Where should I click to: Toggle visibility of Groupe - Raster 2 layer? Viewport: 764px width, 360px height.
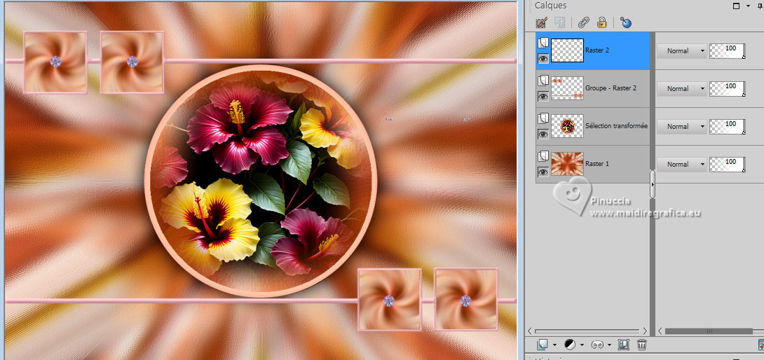click(x=543, y=97)
